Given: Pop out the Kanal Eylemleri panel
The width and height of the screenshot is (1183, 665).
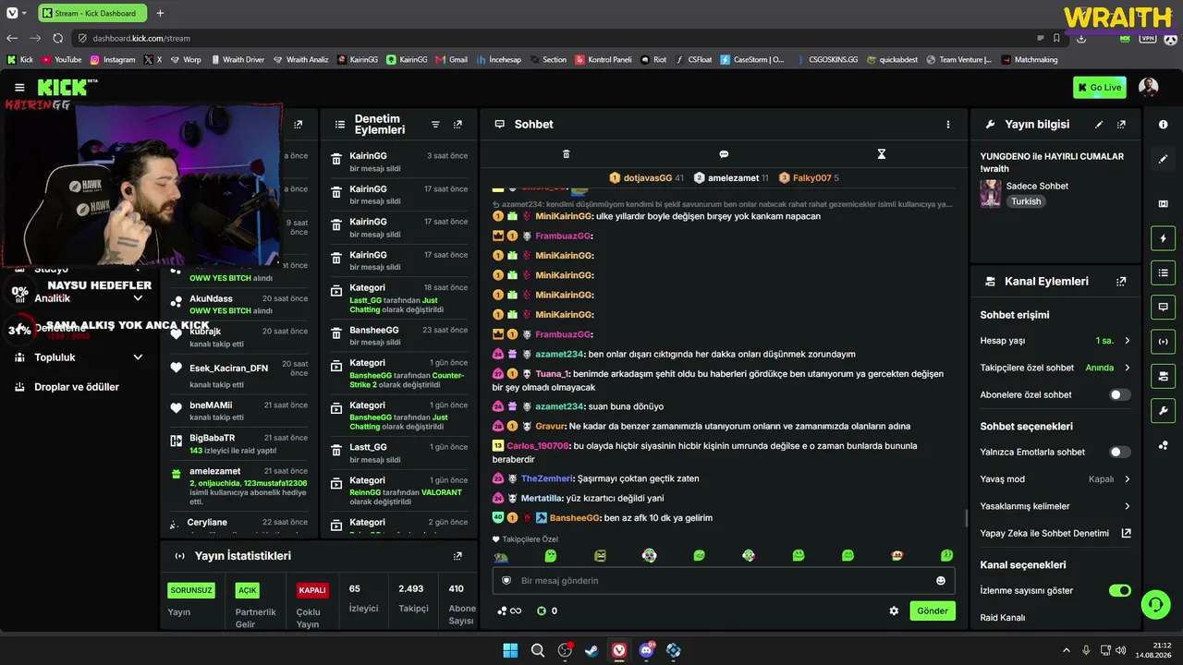Looking at the screenshot, I should [x=1121, y=282].
